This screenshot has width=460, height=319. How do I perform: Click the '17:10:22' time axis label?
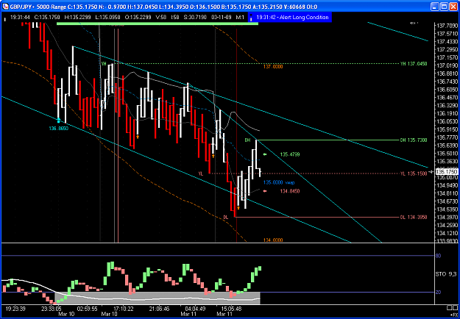[x=124, y=308]
